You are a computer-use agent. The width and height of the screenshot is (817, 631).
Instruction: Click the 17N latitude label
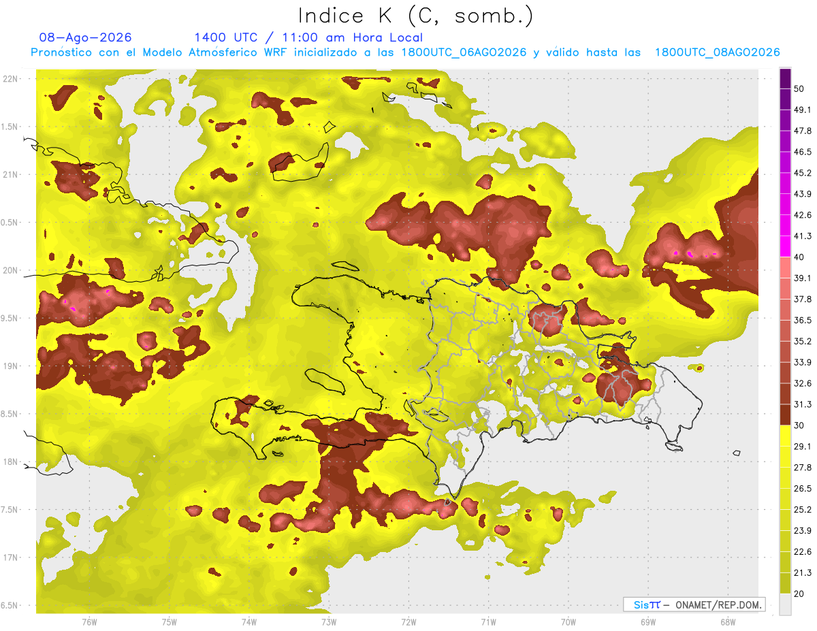[x=12, y=557]
